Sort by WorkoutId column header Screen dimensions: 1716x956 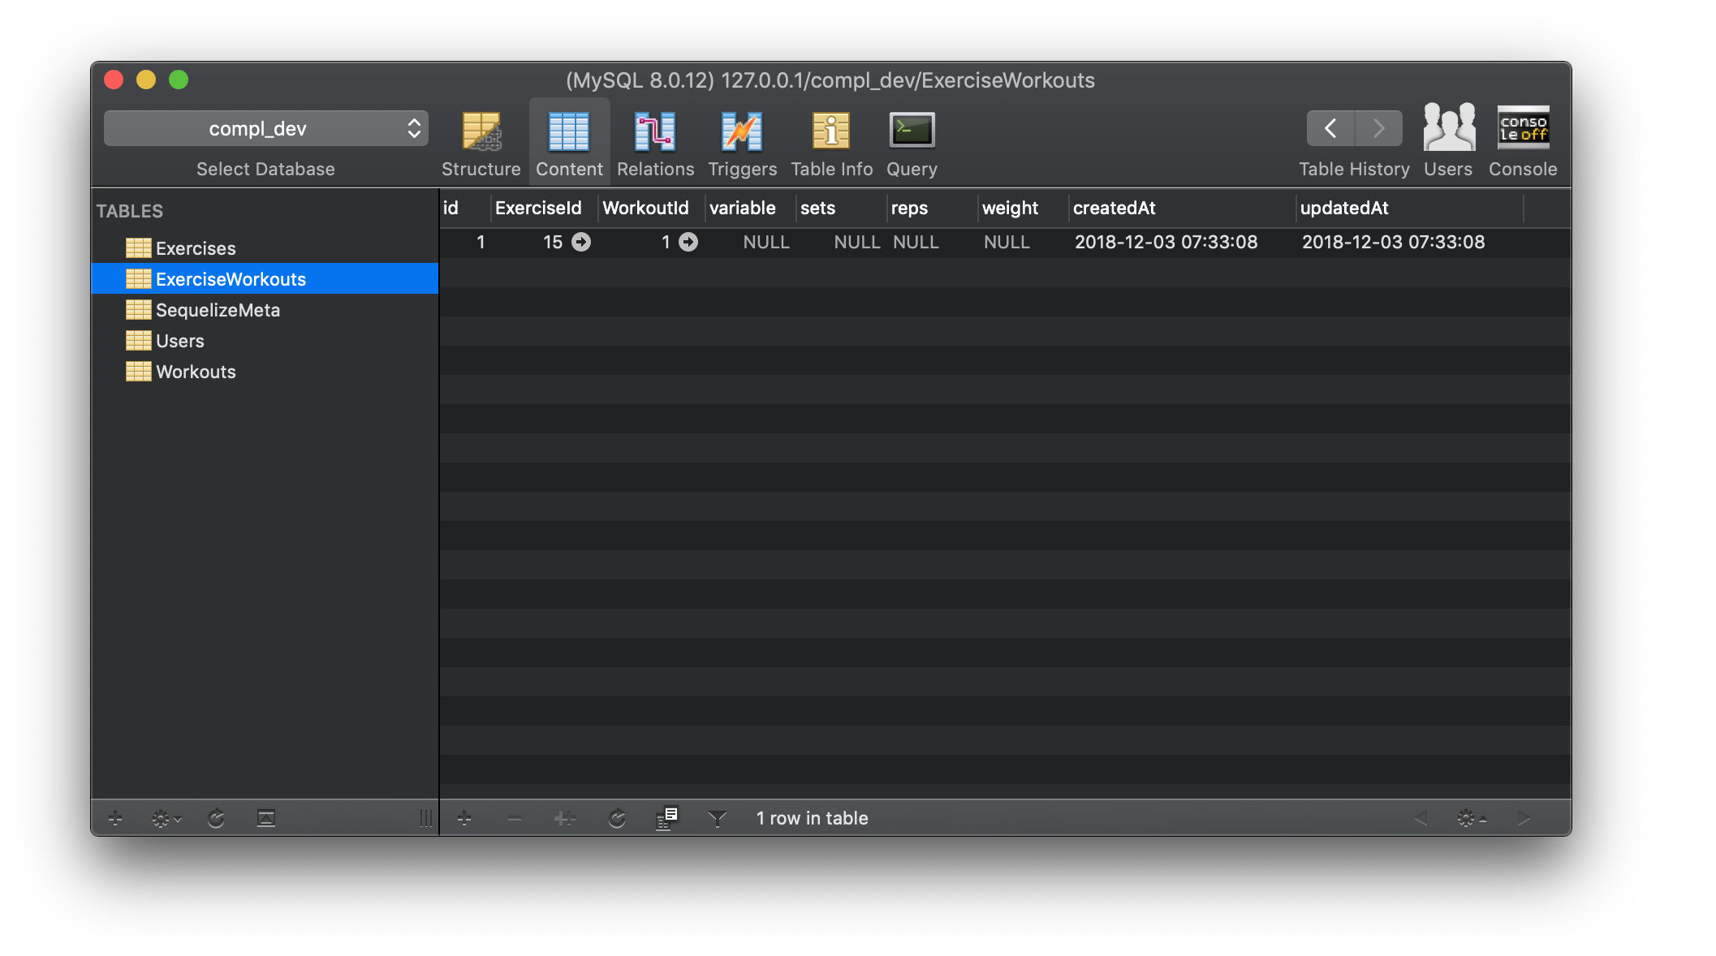tap(652, 209)
